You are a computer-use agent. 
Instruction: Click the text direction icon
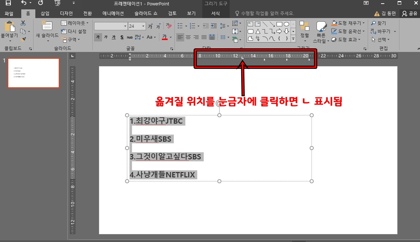(235, 23)
